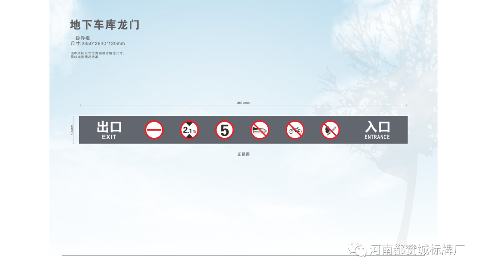Viewport: 481px width, 271px height.
Task: Select the 正视图 caption below the sign
Action: (x=243, y=154)
